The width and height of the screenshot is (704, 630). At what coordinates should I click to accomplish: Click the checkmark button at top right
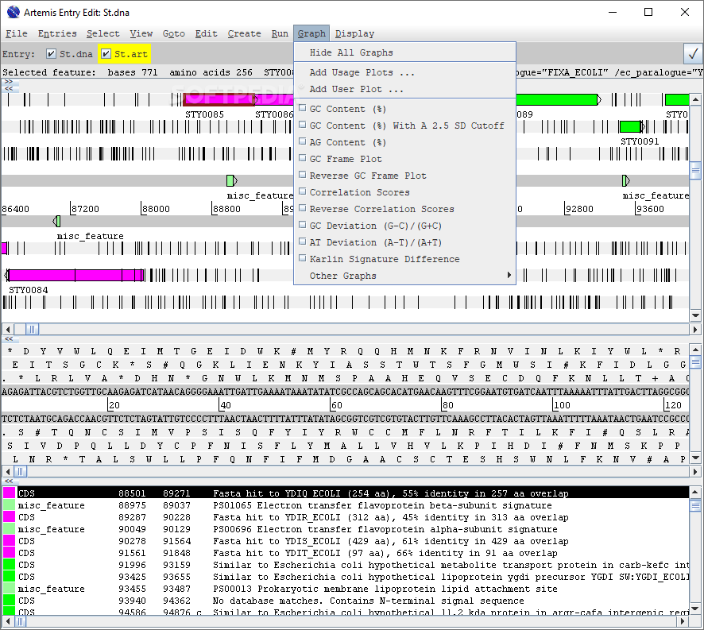coord(693,54)
